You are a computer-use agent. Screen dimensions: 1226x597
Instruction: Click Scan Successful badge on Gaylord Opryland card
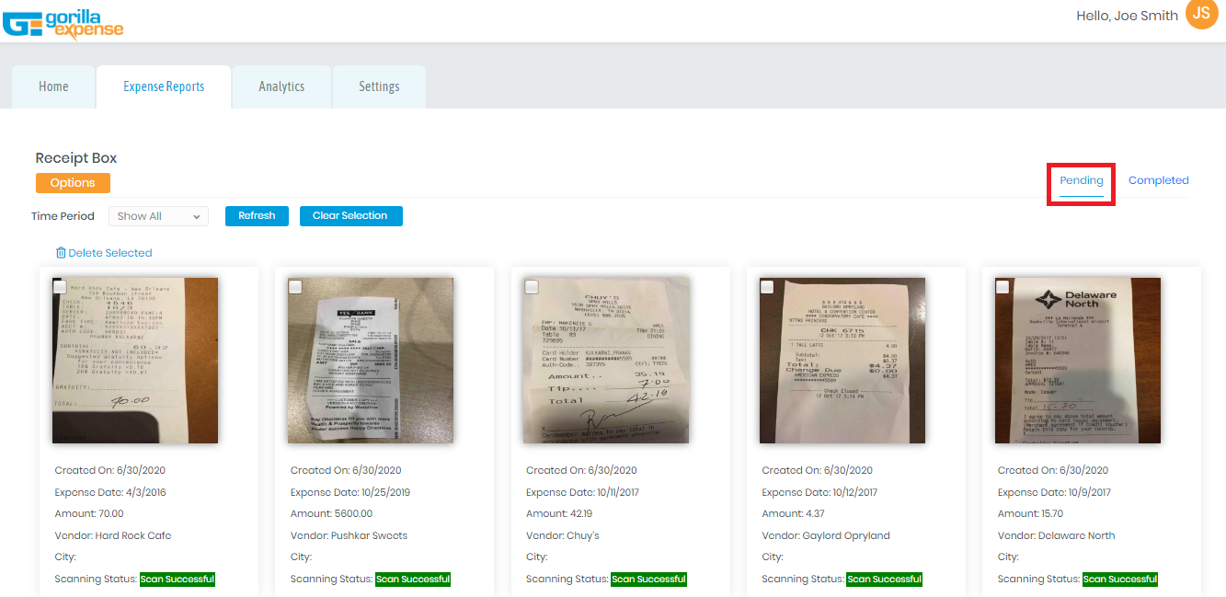tap(884, 580)
